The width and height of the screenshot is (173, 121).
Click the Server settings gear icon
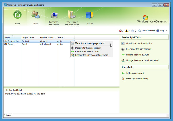139,31
